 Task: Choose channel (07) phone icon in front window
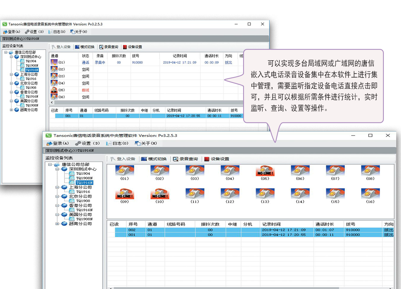coord(335,171)
